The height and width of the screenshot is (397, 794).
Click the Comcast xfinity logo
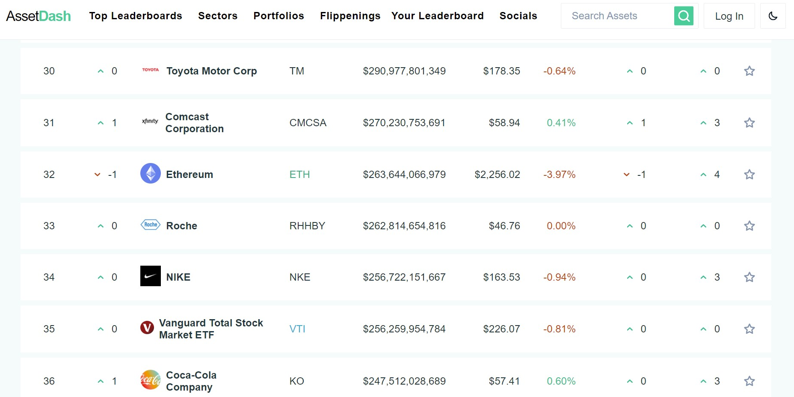click(150, 121)
